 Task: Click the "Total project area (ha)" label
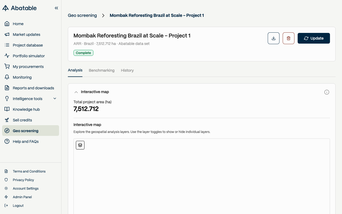click(x=92, y=102)
